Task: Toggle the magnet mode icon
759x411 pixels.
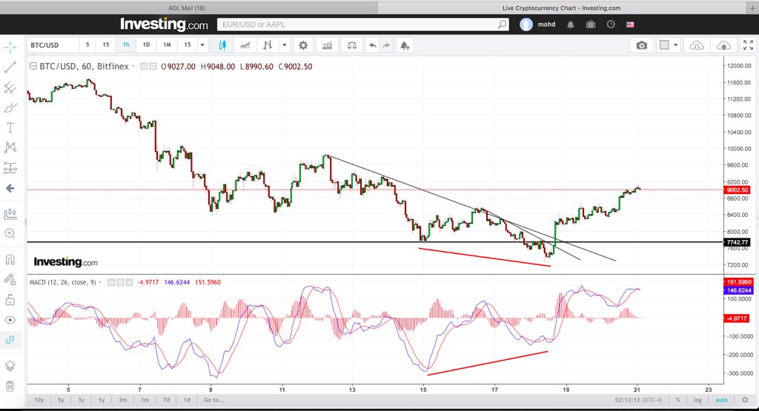Action: (10, 260)
